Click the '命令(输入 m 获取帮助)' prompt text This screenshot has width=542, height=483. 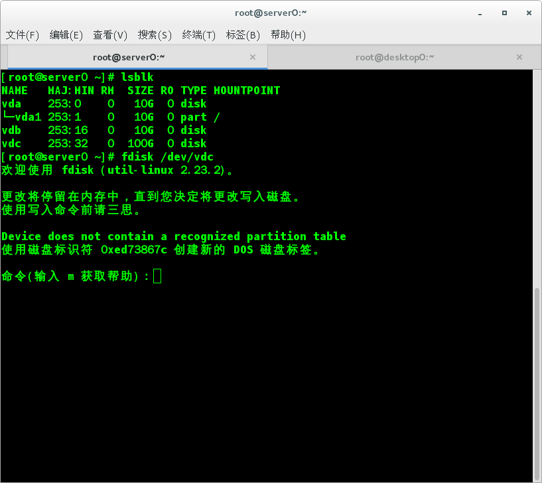point(71,276)
